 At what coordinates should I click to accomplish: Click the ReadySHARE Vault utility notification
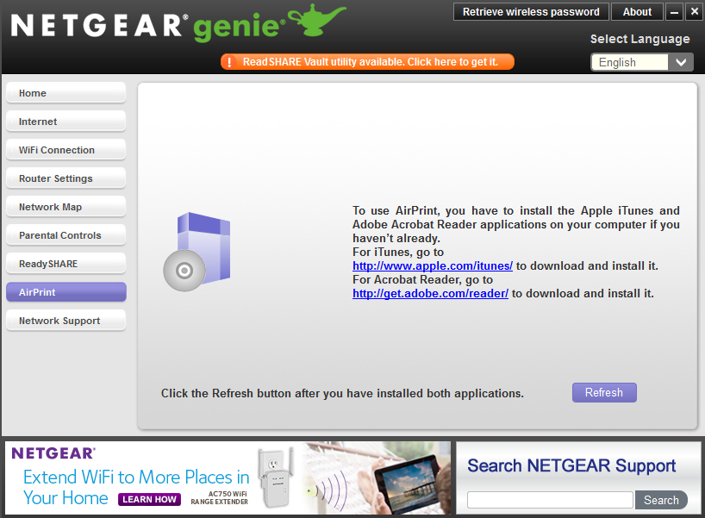click(367, 62)
